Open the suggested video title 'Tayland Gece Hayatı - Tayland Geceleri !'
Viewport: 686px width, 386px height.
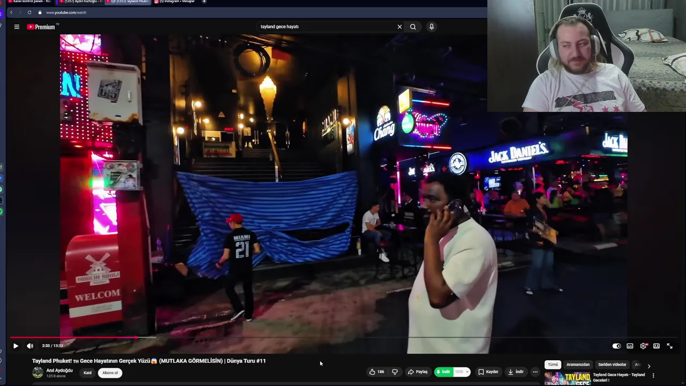click(x=618, y=377)
